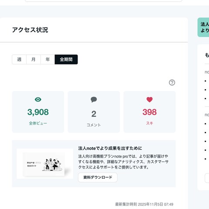
Task: Select the 年 period tab
Action: coord(48,59)
